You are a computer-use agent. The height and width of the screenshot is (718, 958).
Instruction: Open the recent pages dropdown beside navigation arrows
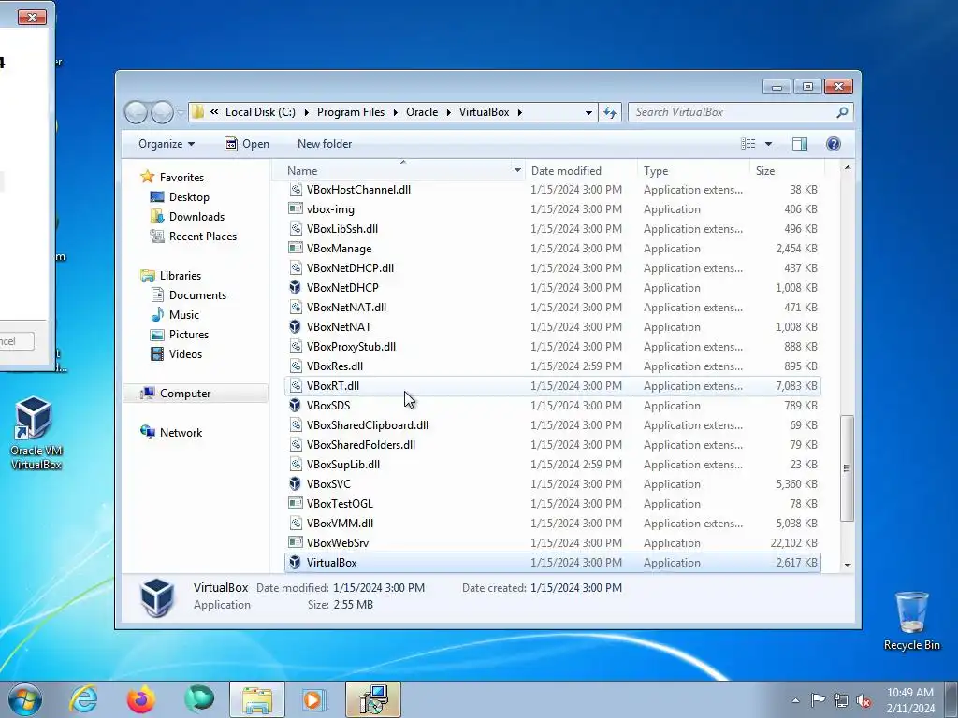point(181,112)
